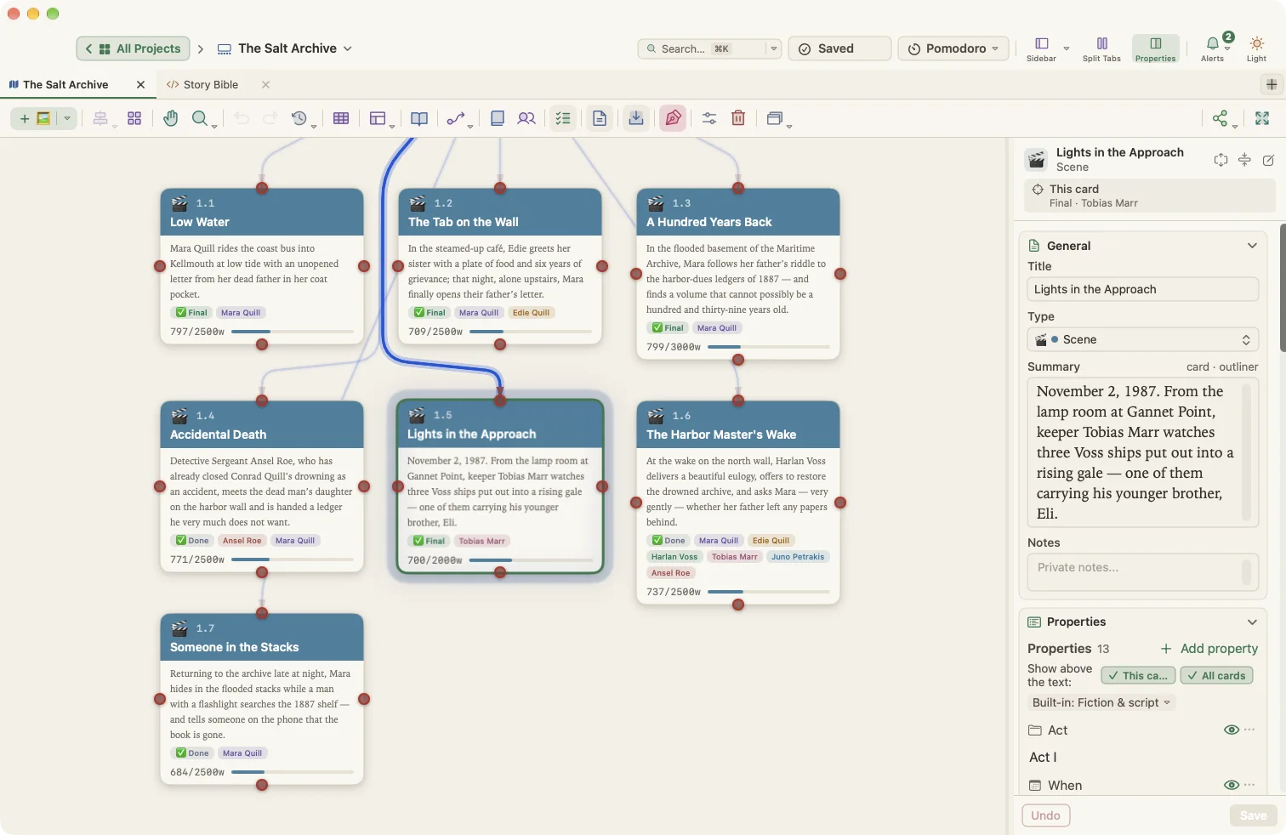This screenshot has width=1286, height=835.
Task: Collapse the Properties section chevron
Action: (1252, 622)
